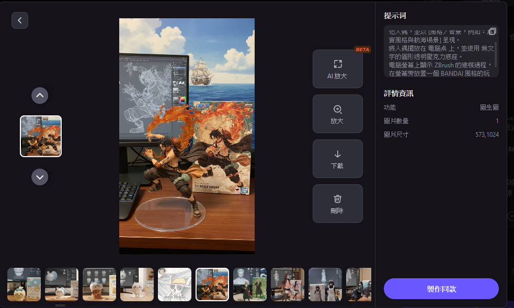Open the AI 放大 upscale option
This screenshot has height=308, width=514.
pos(338,69)
